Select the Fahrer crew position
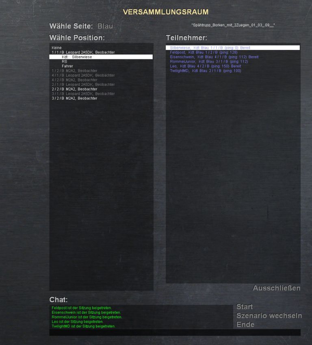The height and width of the screenshot is (345, 312). [x=67, y=66]
